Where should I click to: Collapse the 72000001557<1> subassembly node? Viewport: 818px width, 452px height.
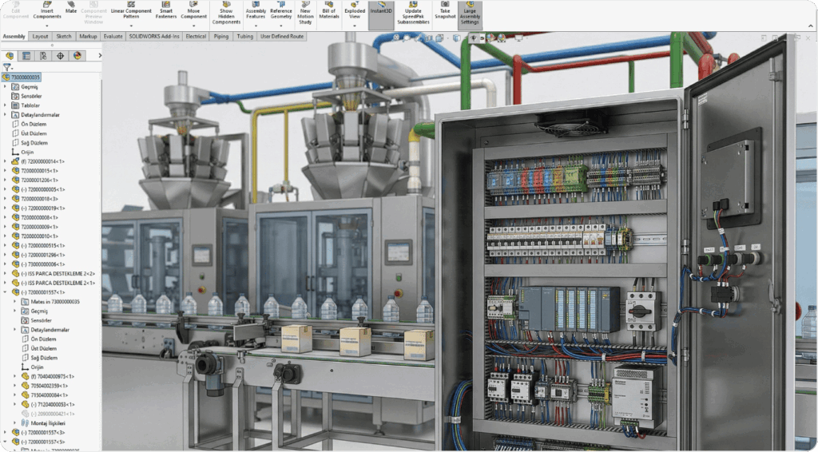pyautogui.click(x=5, y=292)
